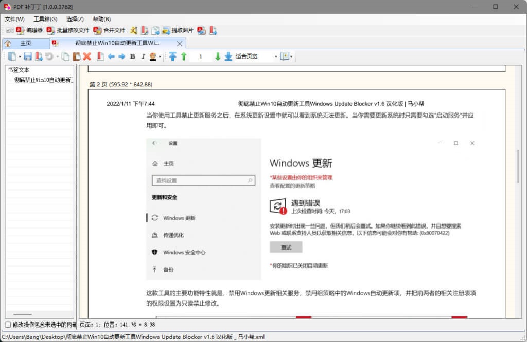Viewport: 527px width, 342px height.
Task: Click the undo arrow icon
Action: pyautogui.click(x=49, y=56)
